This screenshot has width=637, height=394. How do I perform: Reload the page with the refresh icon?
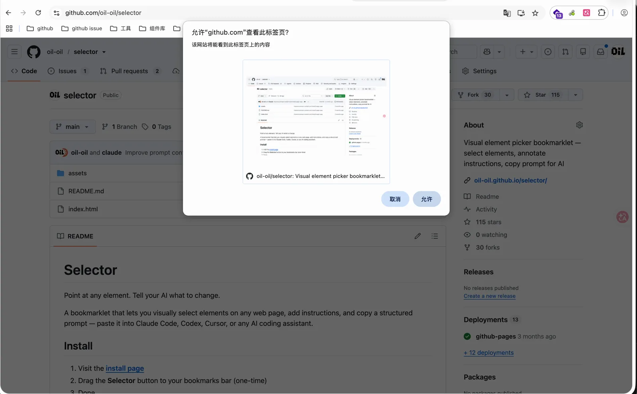pos(38,13)
